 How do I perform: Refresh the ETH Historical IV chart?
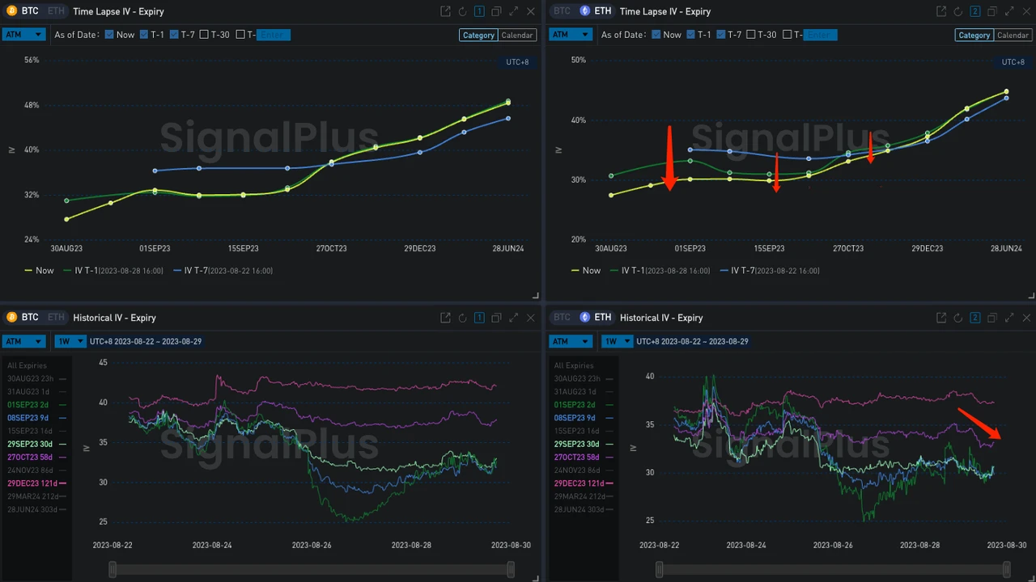[958, 318]
